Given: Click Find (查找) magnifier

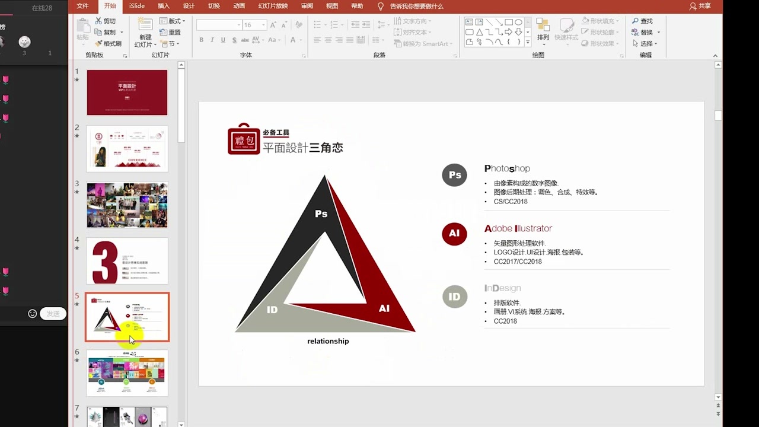Looking at the screenshot, I should pos(642,21).
